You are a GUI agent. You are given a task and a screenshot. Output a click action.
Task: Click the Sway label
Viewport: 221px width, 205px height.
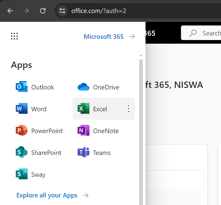coord(38,175)
